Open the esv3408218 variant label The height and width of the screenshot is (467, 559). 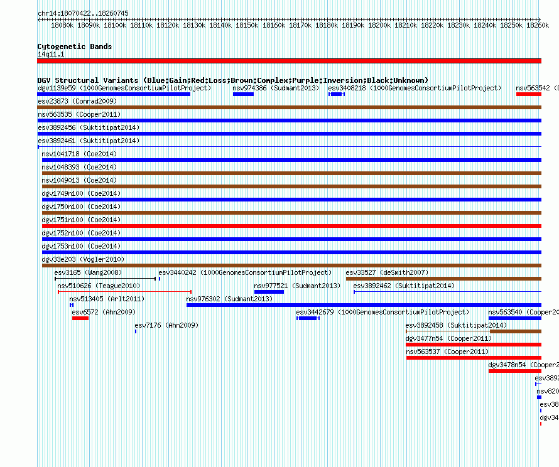(415, 88)
